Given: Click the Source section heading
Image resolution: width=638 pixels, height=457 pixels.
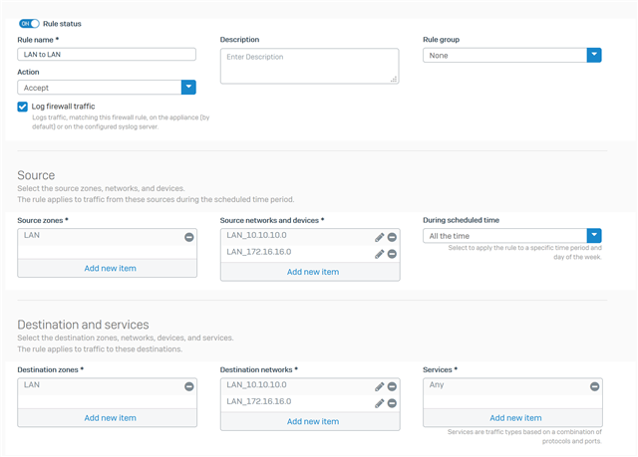Looking at the screenshot, I should (36, 175).
